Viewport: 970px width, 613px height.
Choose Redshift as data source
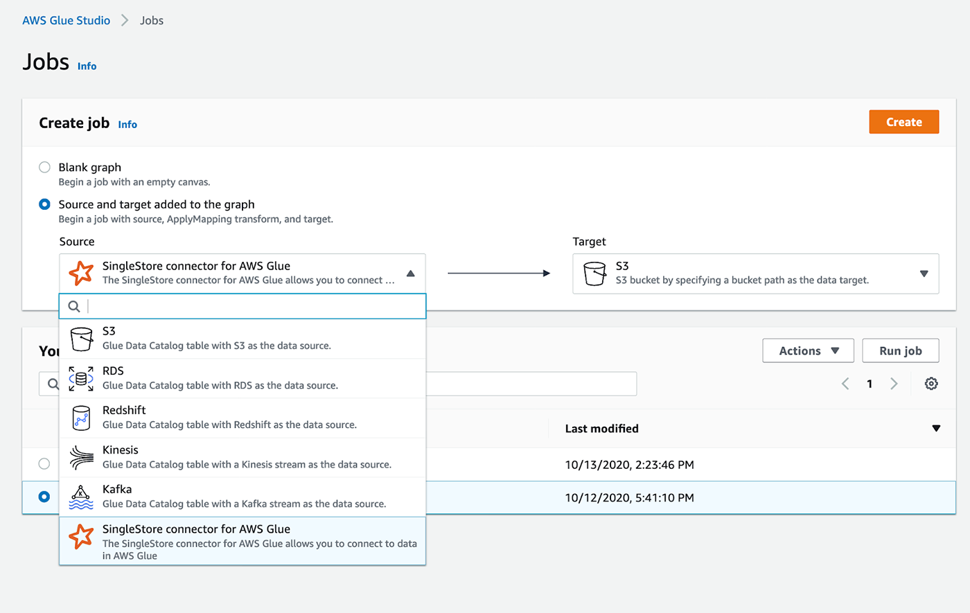point(242,418)
